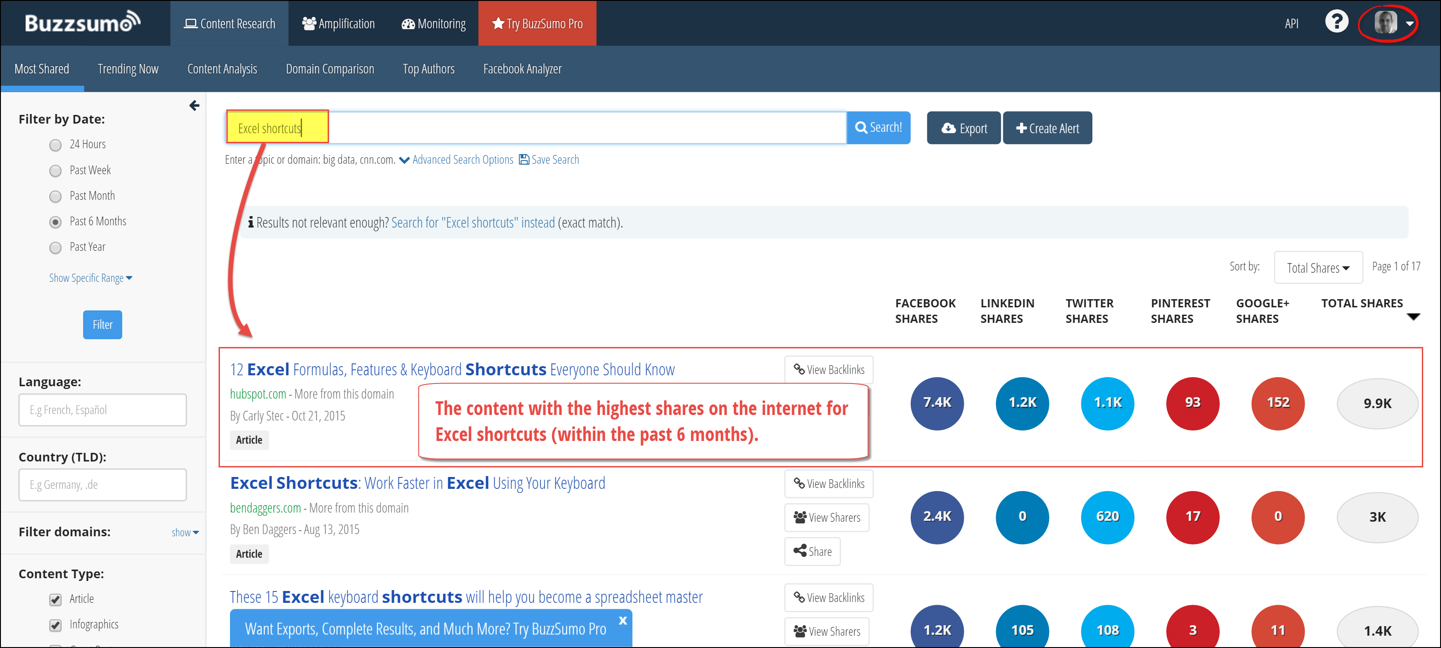The image size is (1441, 648).
Task: Click Search for "Excel shortcuts" instead link
Action: tap(473, 223)
